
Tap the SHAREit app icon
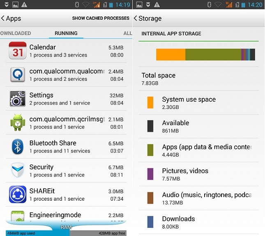click(18, 194)
